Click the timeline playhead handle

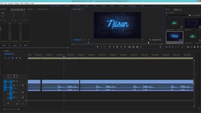click(x=64, y=56)
